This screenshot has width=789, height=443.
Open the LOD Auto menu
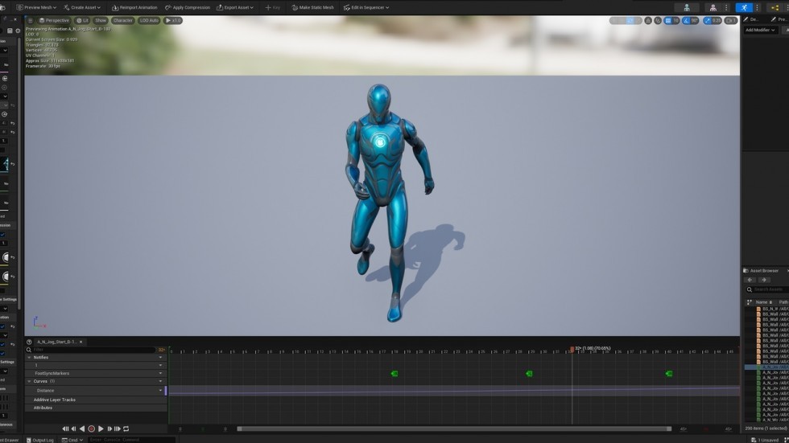[149, 21]
